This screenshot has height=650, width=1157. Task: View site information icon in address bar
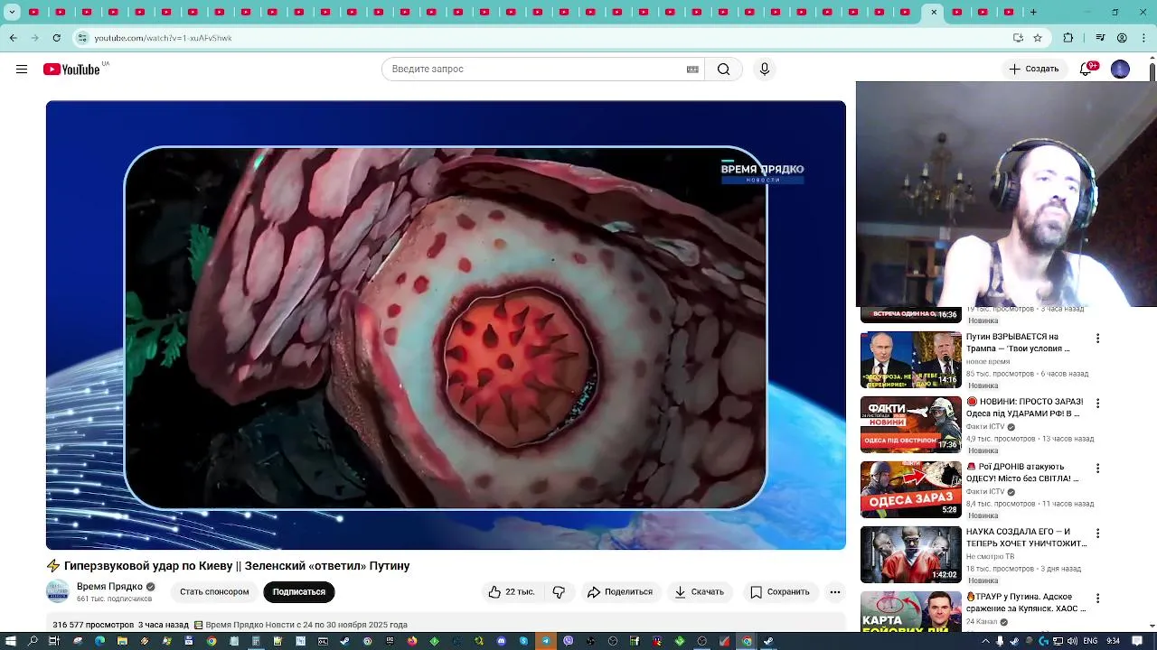(82, 38)
